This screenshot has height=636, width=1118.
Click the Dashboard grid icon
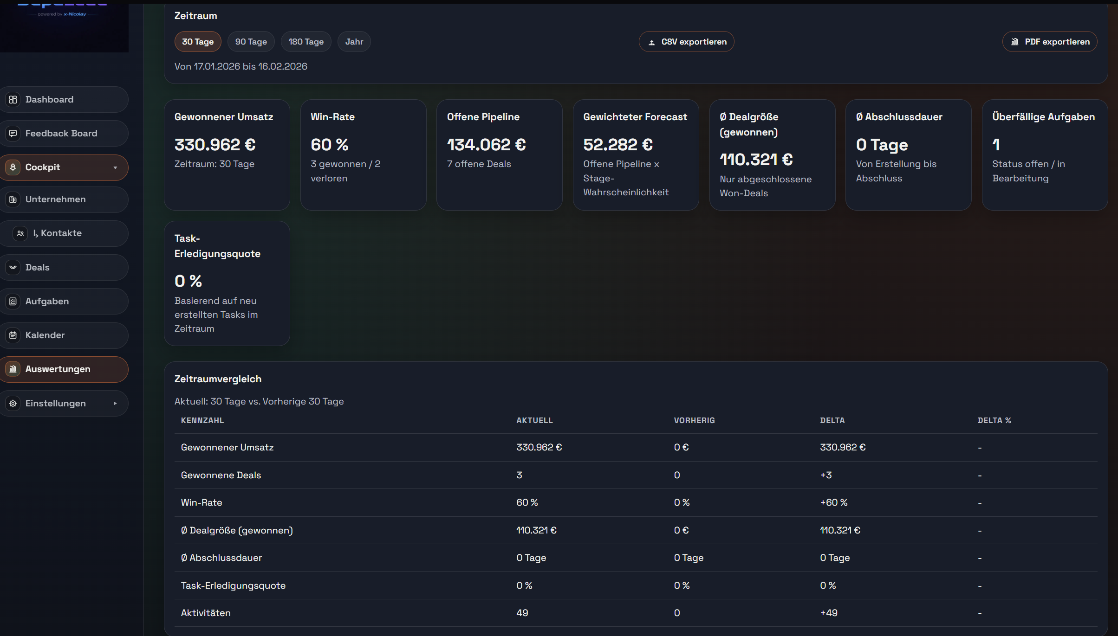[x=13, y=99]
